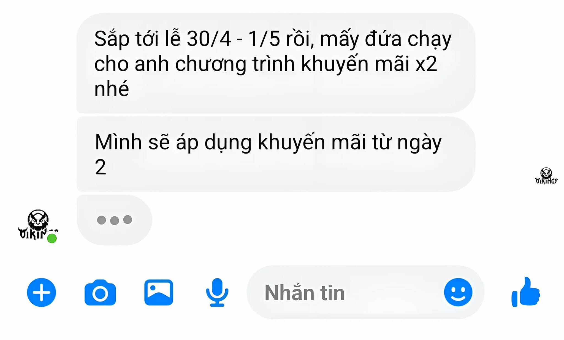Focus the "Nhắn tin" message input field
The width and height of the screenshot is (564, 340).
coord(365,292)
